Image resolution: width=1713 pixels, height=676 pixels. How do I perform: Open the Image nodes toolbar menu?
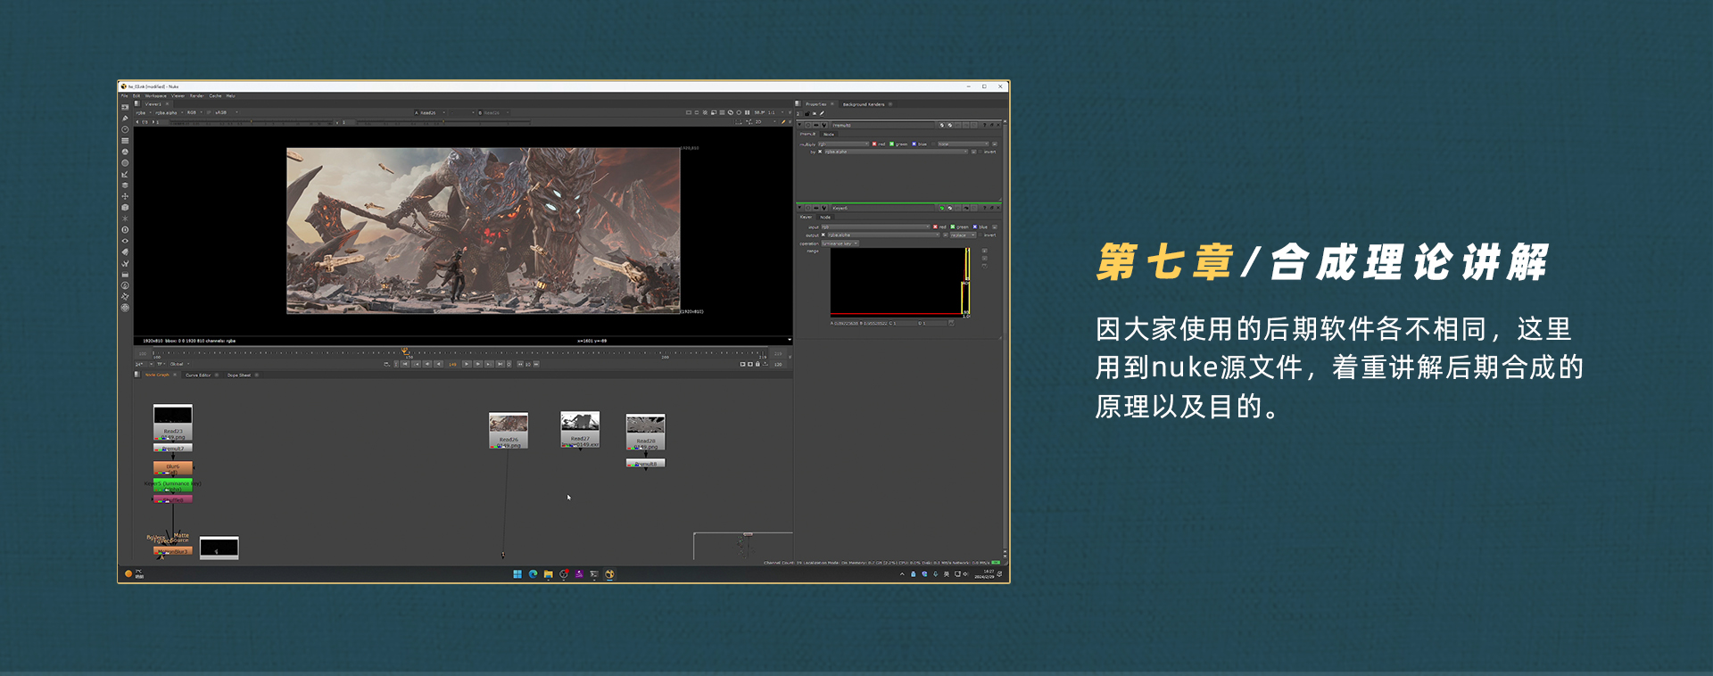tap(125, 107)
